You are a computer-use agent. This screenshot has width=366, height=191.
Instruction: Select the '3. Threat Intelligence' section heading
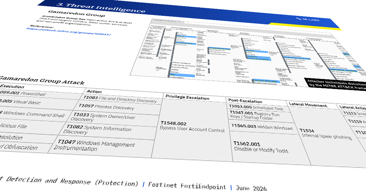(101, 8)
